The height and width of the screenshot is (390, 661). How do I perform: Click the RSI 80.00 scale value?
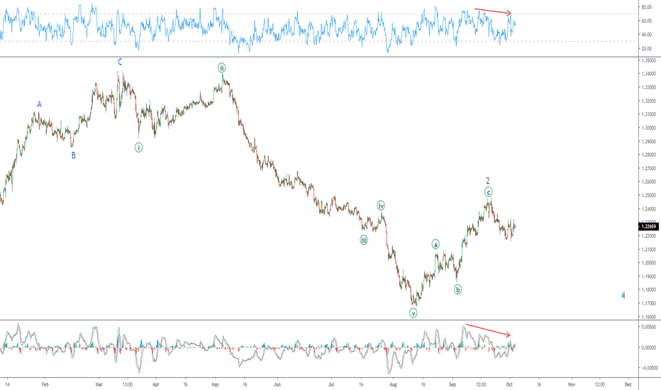(647, 7)
